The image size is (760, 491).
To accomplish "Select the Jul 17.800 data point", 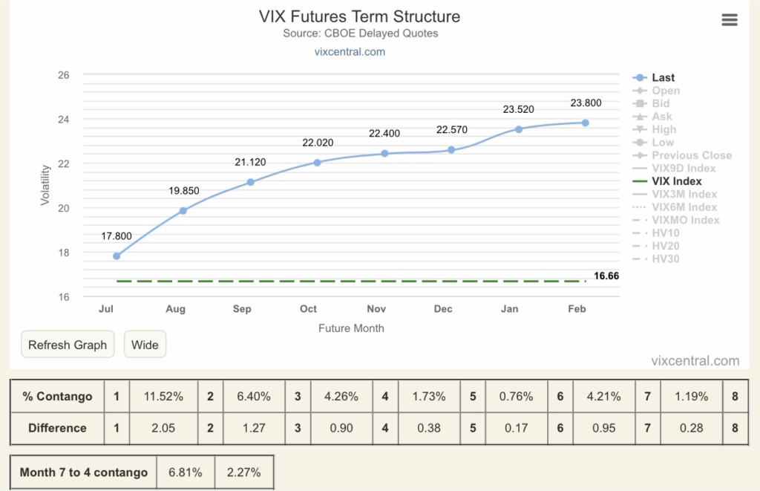I will pos(117,256).
